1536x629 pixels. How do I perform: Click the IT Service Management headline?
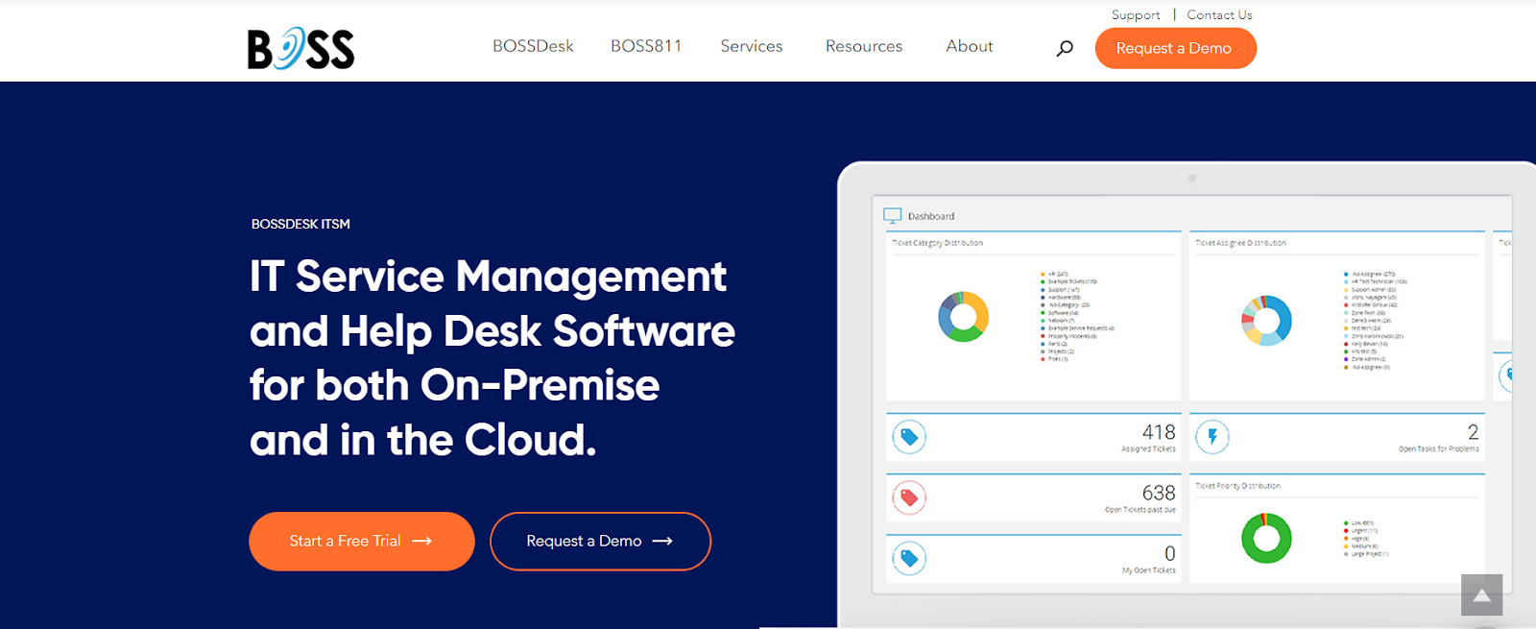point(492,357)
